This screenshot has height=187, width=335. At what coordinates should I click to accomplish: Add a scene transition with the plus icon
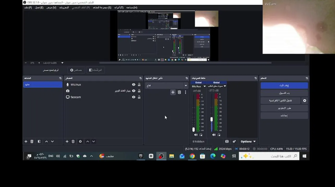click(173, 92)
